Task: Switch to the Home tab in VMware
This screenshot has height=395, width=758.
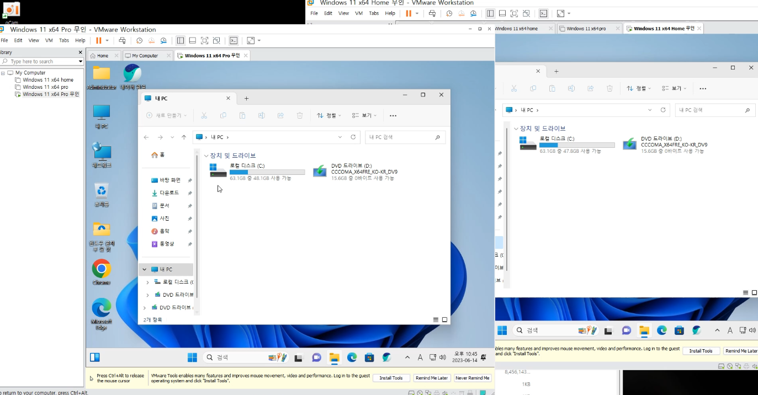Action: pyautogui.click(x=103, y=56)
